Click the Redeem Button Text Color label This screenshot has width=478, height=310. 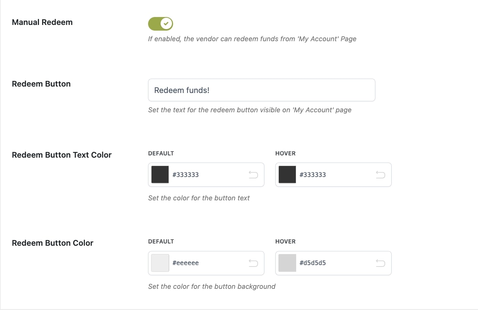click(x=62, y=155)
